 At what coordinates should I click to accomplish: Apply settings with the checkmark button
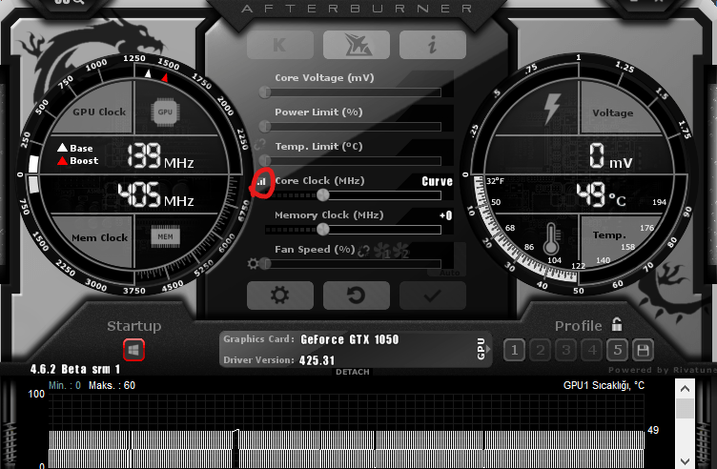tap(433, 296)
